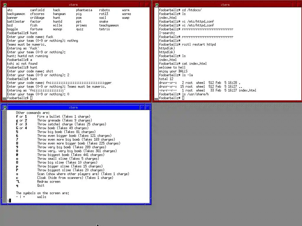This screenshot has height=226, width=302.
Task: Click 'Throw biggest slime' help line
Action: (x=71, y=170)
